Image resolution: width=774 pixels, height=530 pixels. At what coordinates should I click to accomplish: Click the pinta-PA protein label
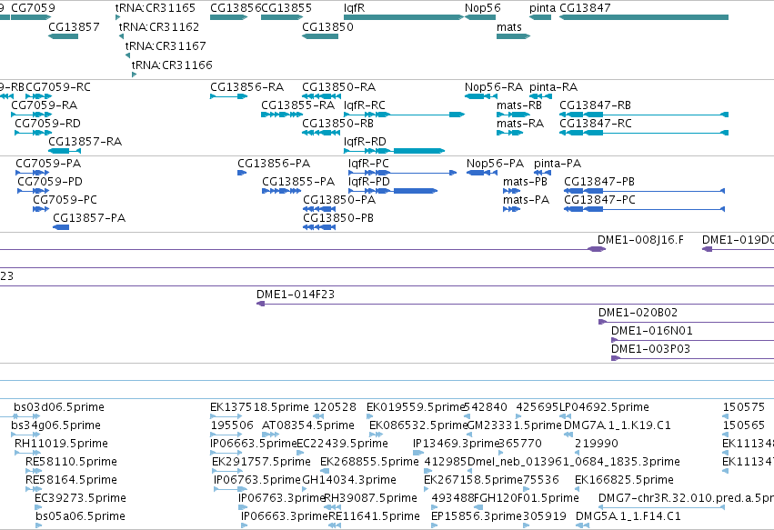tap(558, 164)
